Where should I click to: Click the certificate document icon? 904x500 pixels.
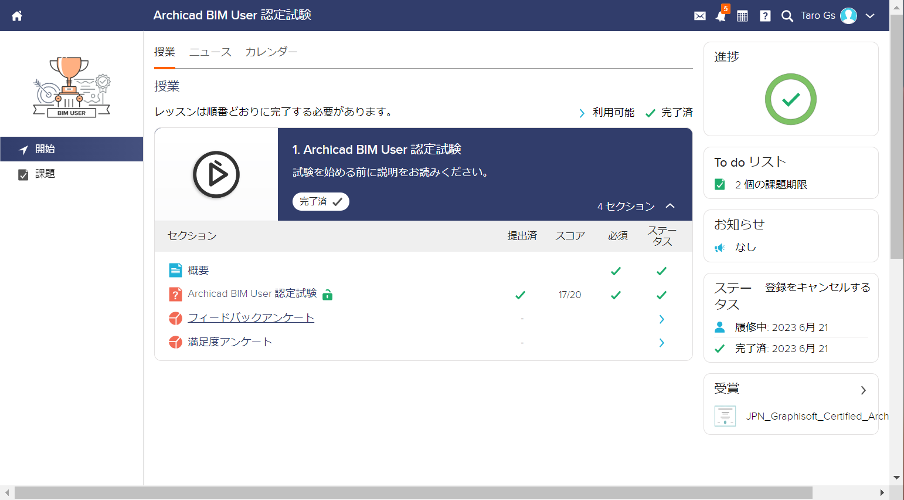(x=725, y=416)
